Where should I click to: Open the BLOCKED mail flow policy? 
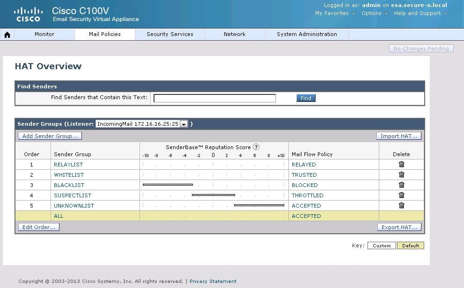pos(304,185)
